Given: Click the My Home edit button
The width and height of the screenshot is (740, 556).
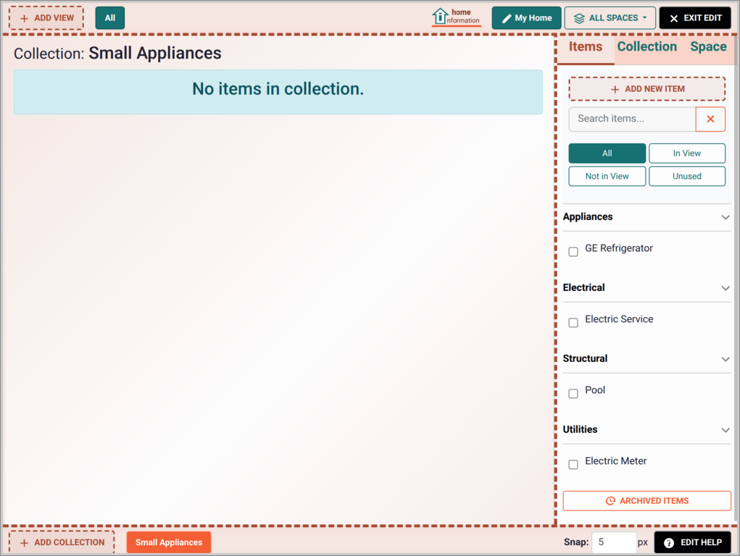Looking at the screenshot, I should click(526, 18).
